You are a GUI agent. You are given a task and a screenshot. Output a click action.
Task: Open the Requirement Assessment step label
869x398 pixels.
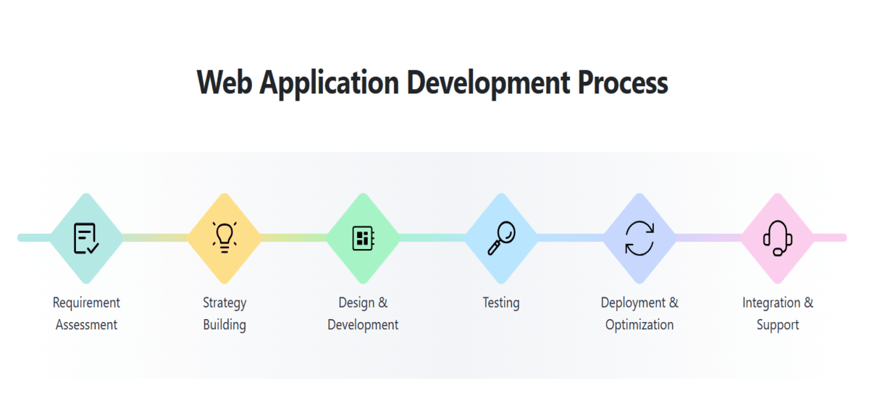pos(86,313)
